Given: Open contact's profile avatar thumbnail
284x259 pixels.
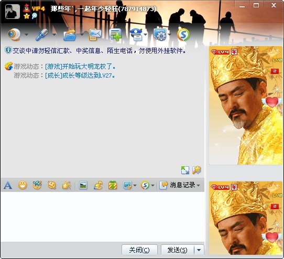Looking at the screenshot, I should [13, 12].
